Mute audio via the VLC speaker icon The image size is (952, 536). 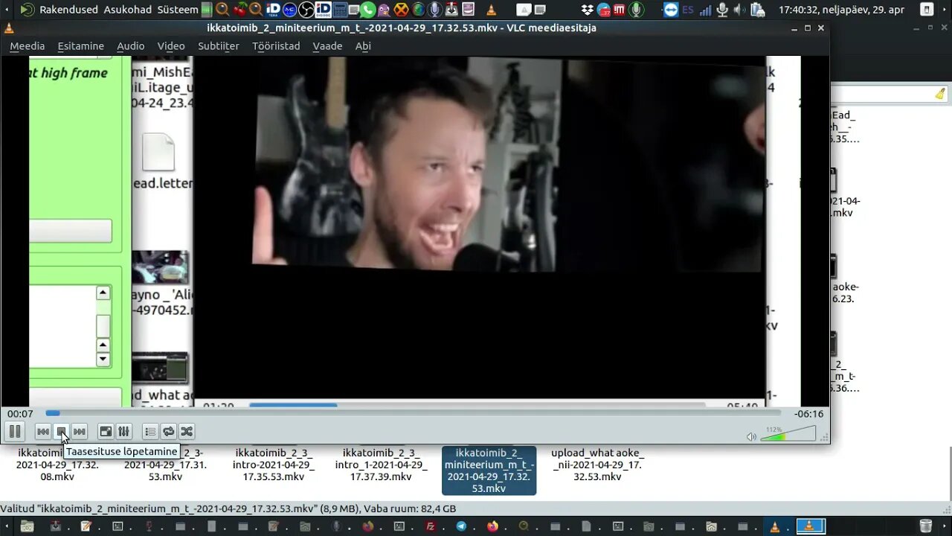click(x=751, y=437)
